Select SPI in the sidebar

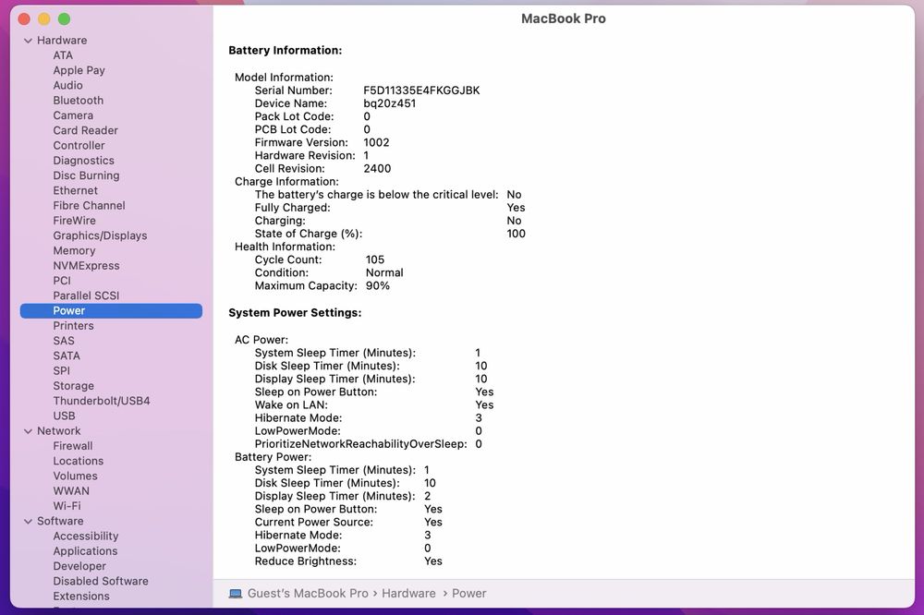[x=61, y=370]
